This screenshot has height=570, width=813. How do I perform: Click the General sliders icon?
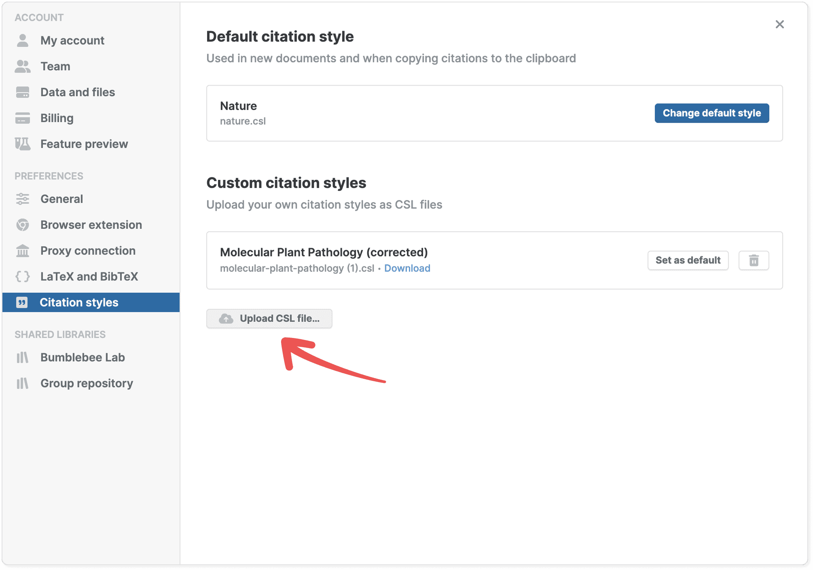[x=23, y=199]
